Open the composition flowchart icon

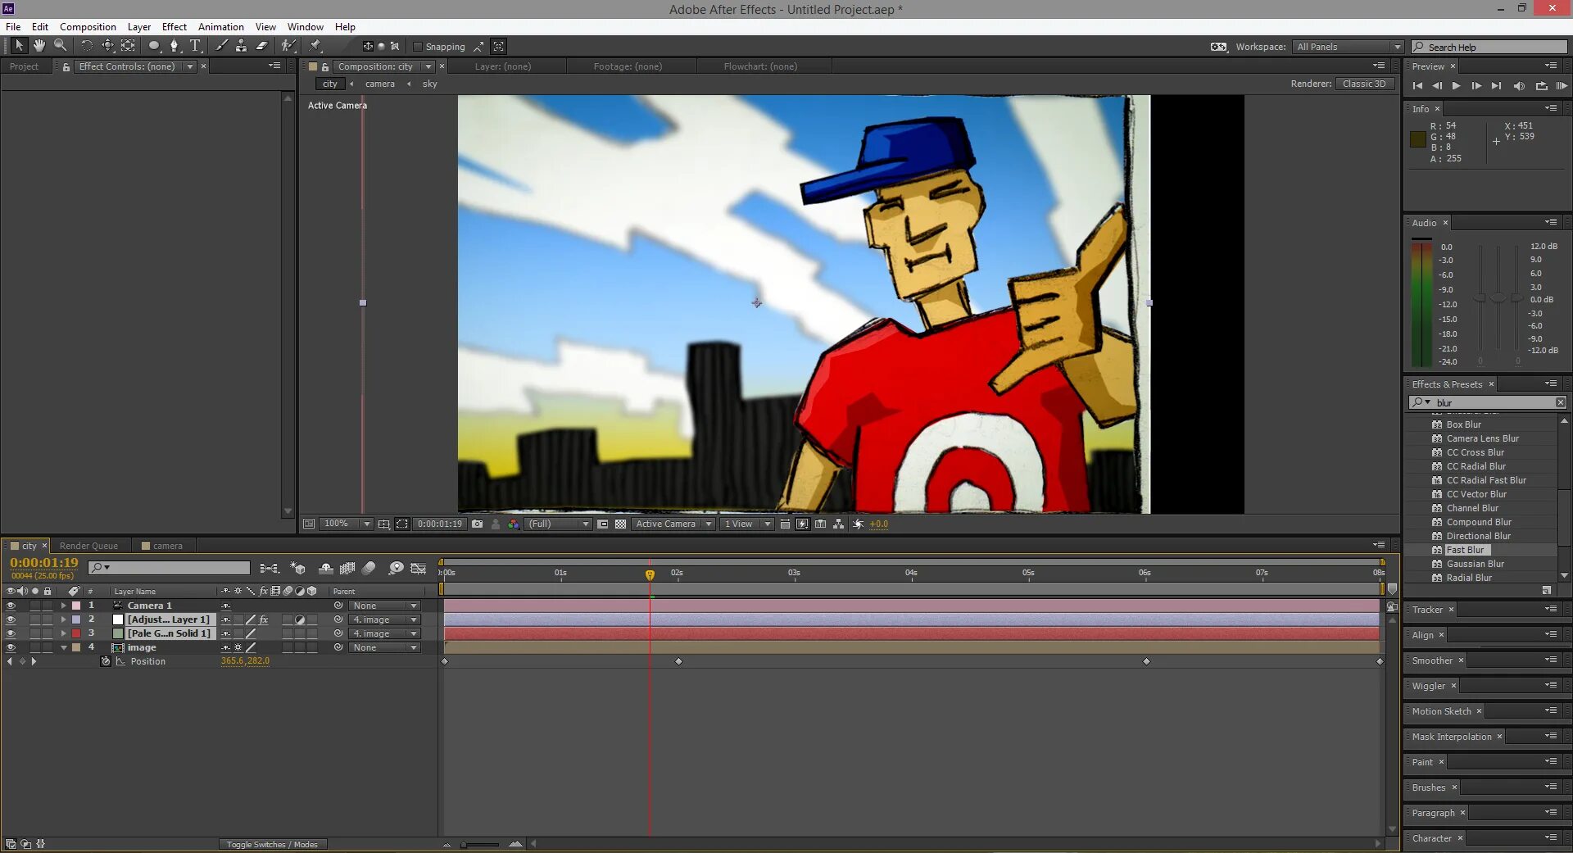pyautogui.click(x=839, y=524)
